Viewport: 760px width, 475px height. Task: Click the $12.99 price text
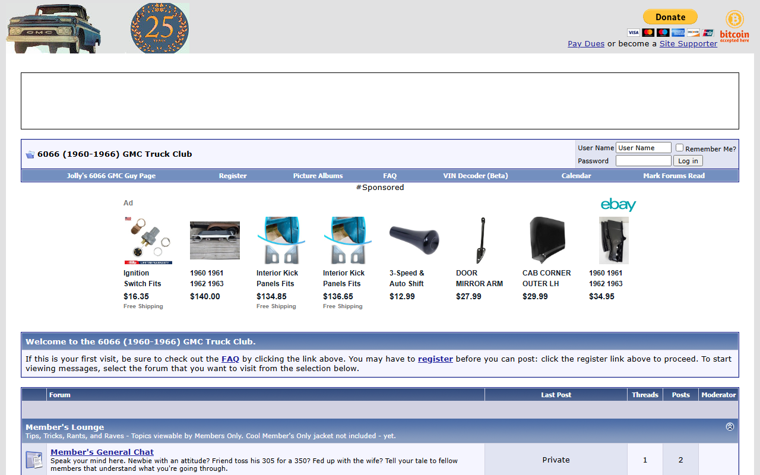pos(402,296)
